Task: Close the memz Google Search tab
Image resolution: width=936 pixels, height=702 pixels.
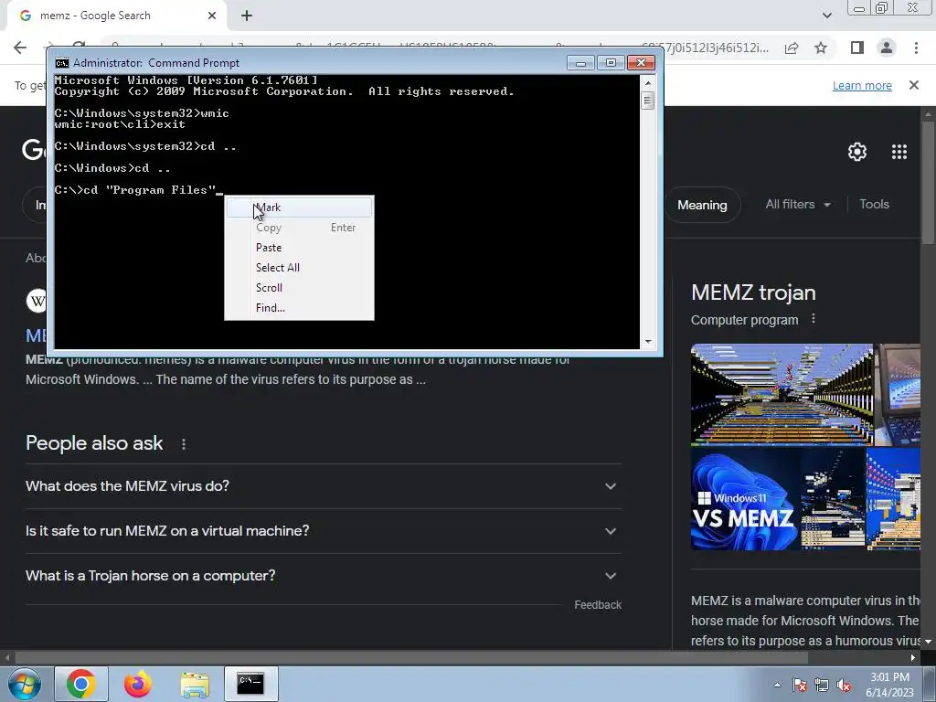Action: point(212,16)
